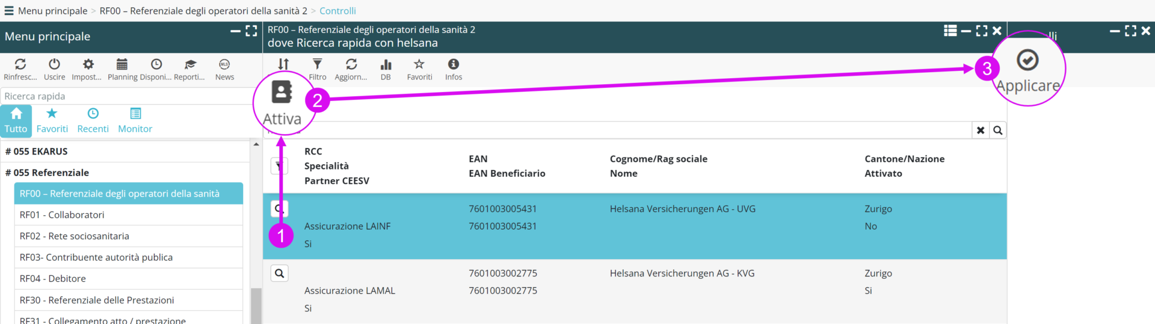Open details of Helsana KVG row

280,274
